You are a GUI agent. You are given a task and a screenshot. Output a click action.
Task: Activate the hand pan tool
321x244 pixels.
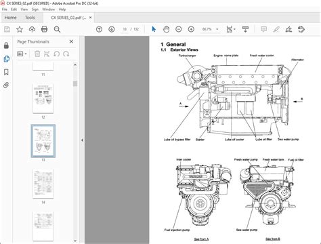click(166, 29)
